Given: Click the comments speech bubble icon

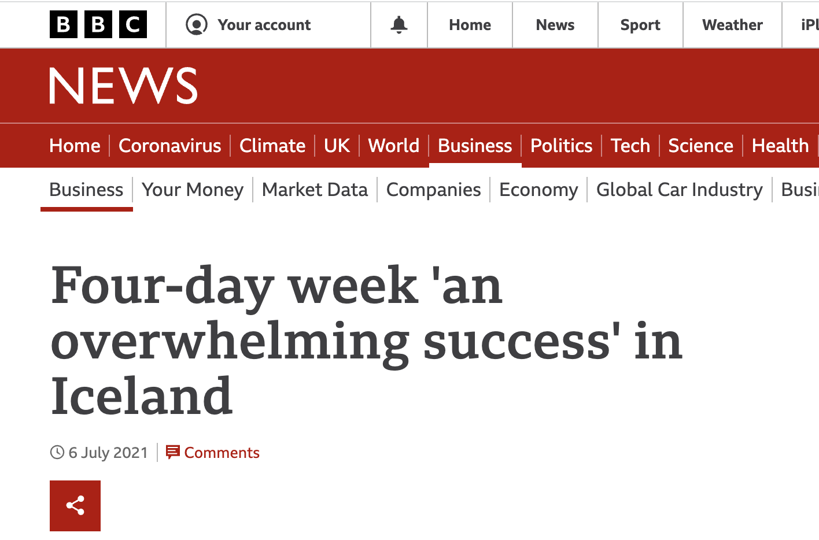Looking at the screenshot, I should [x=173, y=452].
